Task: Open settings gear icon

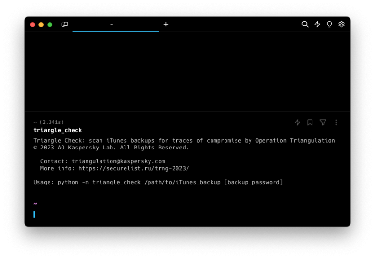Action: 341,25
